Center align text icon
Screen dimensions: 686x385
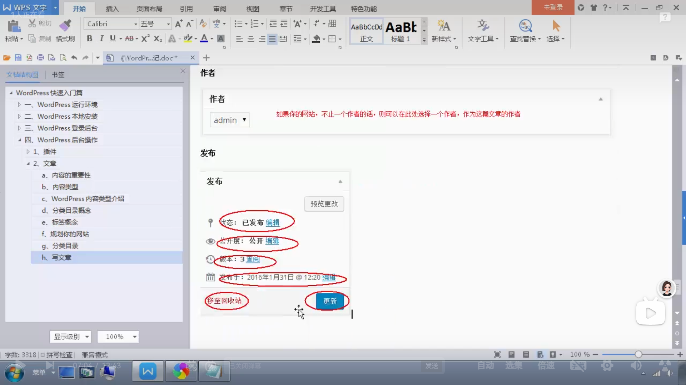coord(250,39)
